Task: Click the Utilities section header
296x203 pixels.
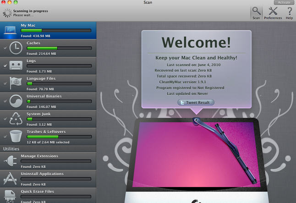Action: [x=11, y=149]
